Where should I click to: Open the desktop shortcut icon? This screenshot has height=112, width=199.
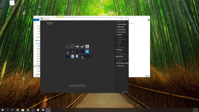[12, 4]
